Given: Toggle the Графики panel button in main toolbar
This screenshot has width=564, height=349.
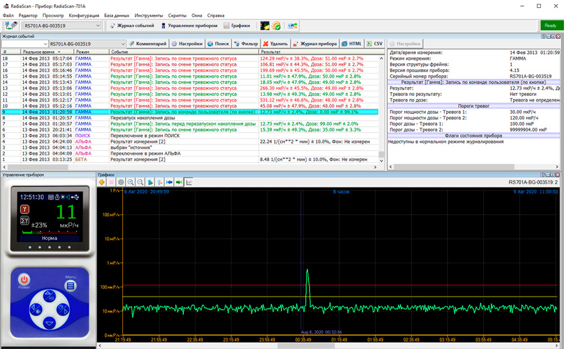Looking at the screenshot, I should point(237,26).
